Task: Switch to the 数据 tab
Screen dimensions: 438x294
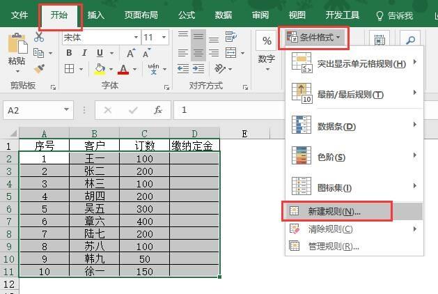Action: pos(224,15)
